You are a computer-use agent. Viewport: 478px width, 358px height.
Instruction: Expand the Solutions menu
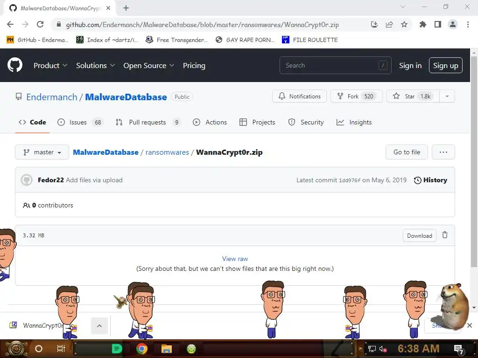coord(95,65)
